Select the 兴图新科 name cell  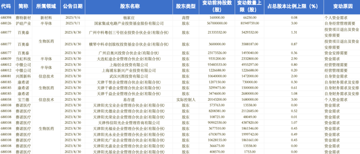click(23, 76)
